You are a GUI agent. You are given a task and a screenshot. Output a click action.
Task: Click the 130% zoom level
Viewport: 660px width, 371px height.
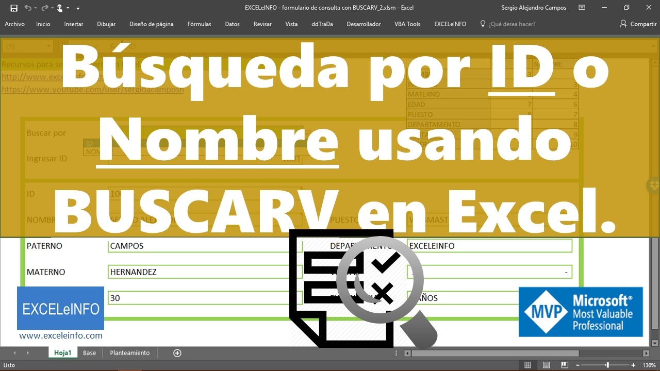point(649,365)
